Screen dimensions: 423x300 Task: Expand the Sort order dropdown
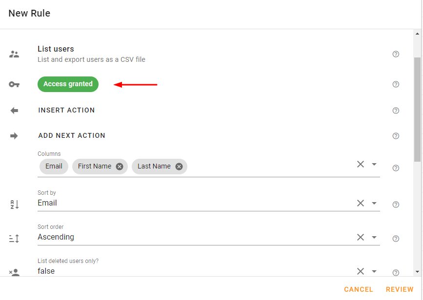coord(374,237)
